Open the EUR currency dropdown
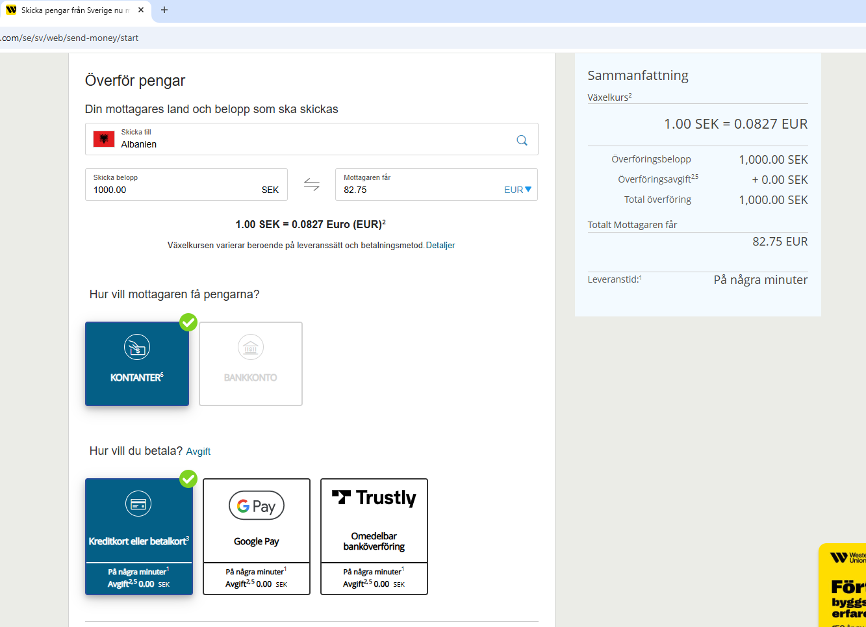866x627 pixels. coord(518,190)
